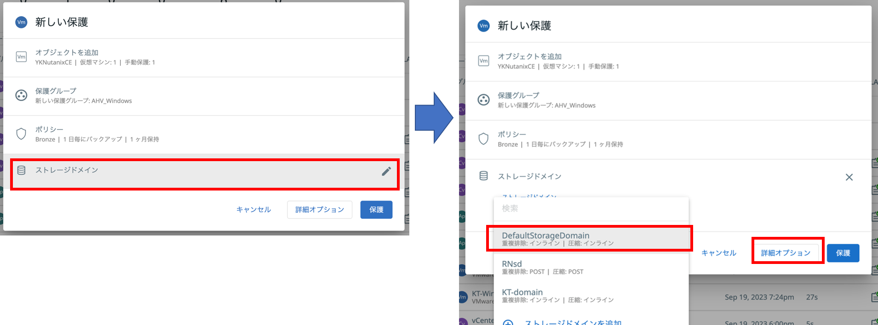This screenshot has height=325, width=878.
Task: Click database storage icon in right dialog
Action: coord(483,176)
